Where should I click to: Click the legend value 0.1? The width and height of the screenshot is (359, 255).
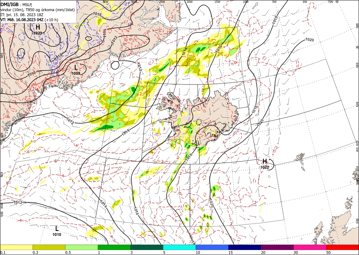[2, 252]
